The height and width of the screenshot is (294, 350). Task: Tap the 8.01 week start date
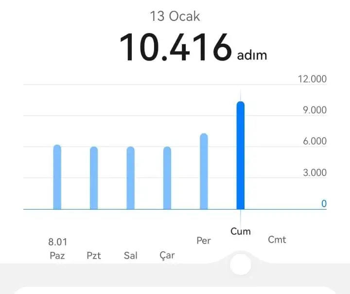(57, 241)
